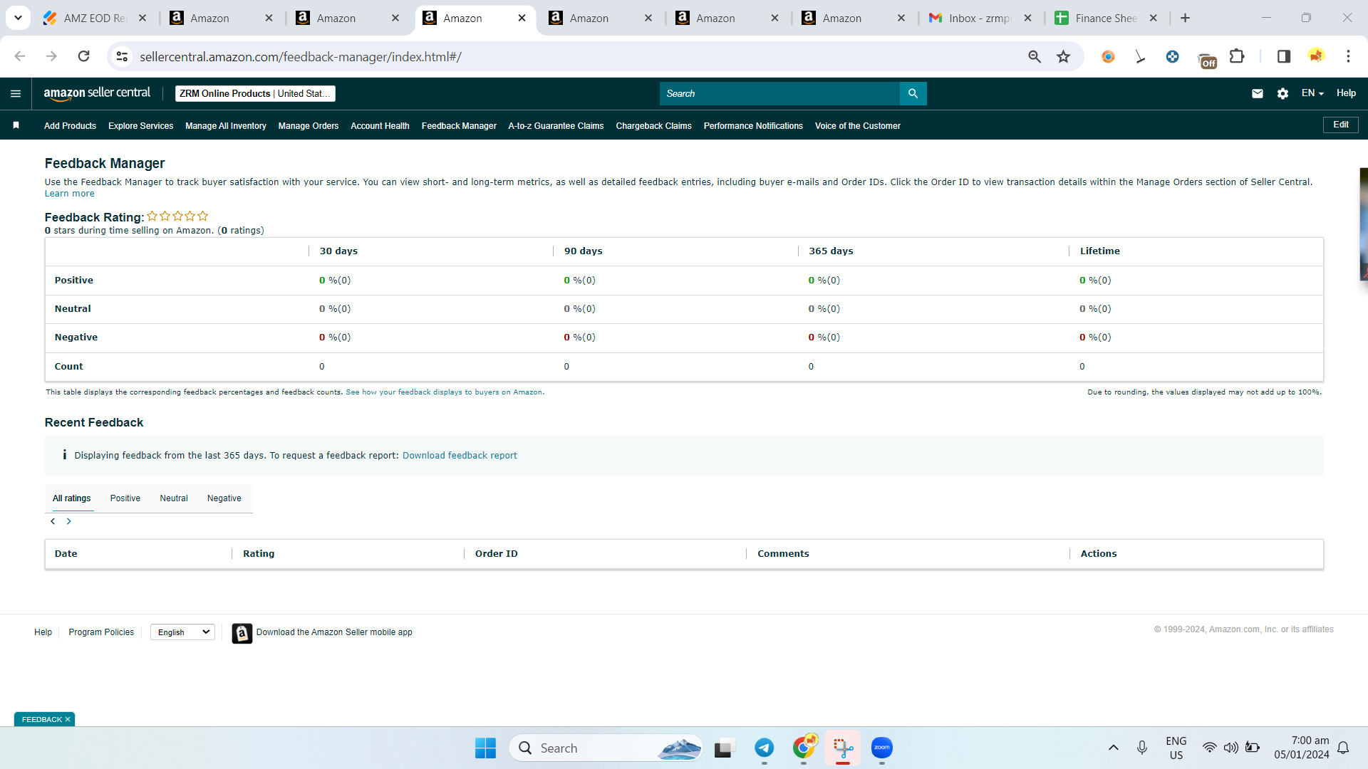Open the Chrome side panel
Screen dimensions: 1368x769
[1284, 56]
